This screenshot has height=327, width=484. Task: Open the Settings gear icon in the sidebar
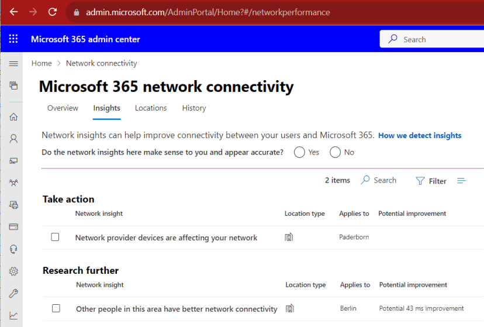point(13,271)
